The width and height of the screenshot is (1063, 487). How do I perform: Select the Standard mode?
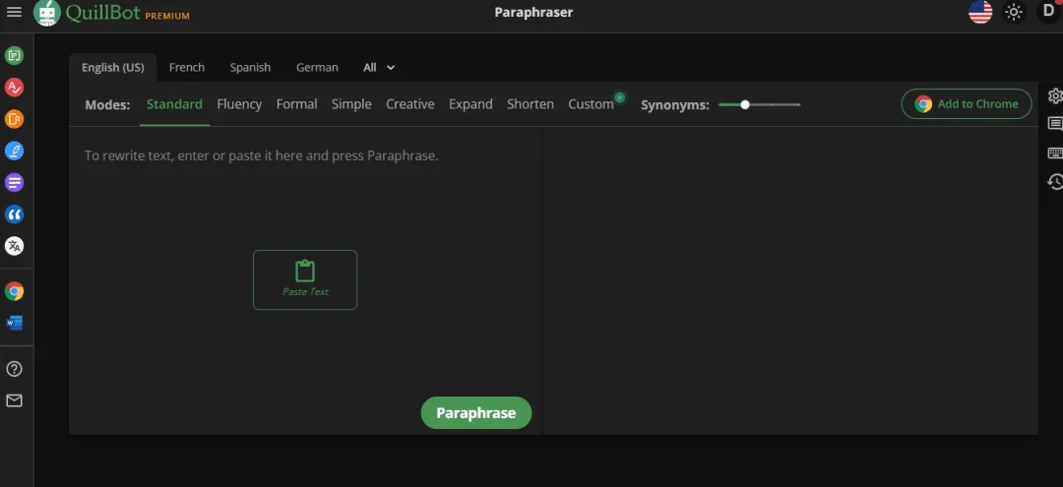174,104
